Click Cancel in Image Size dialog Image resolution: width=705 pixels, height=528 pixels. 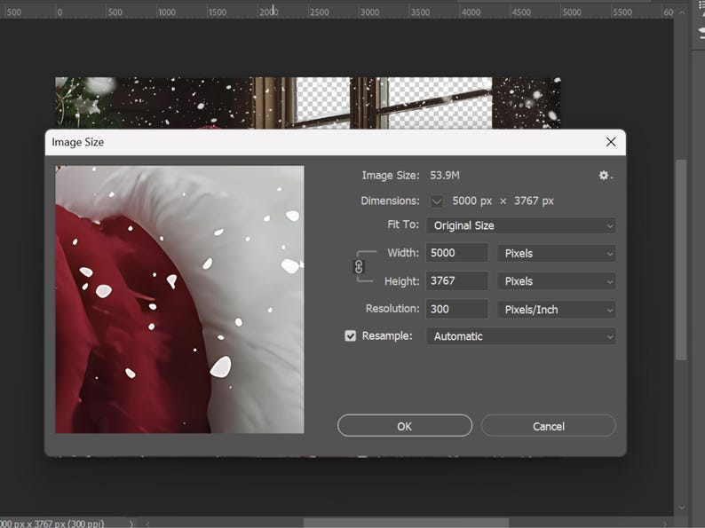click(x=548, y=426)
